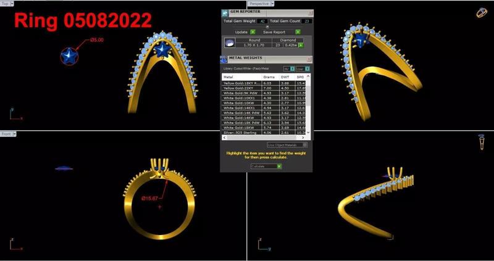Click the Metal column header
Screen dimensions: 494x261
tap(242, 77)
